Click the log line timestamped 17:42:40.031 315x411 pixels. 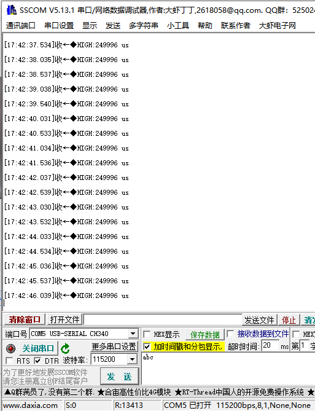click(x=66, y=119)
